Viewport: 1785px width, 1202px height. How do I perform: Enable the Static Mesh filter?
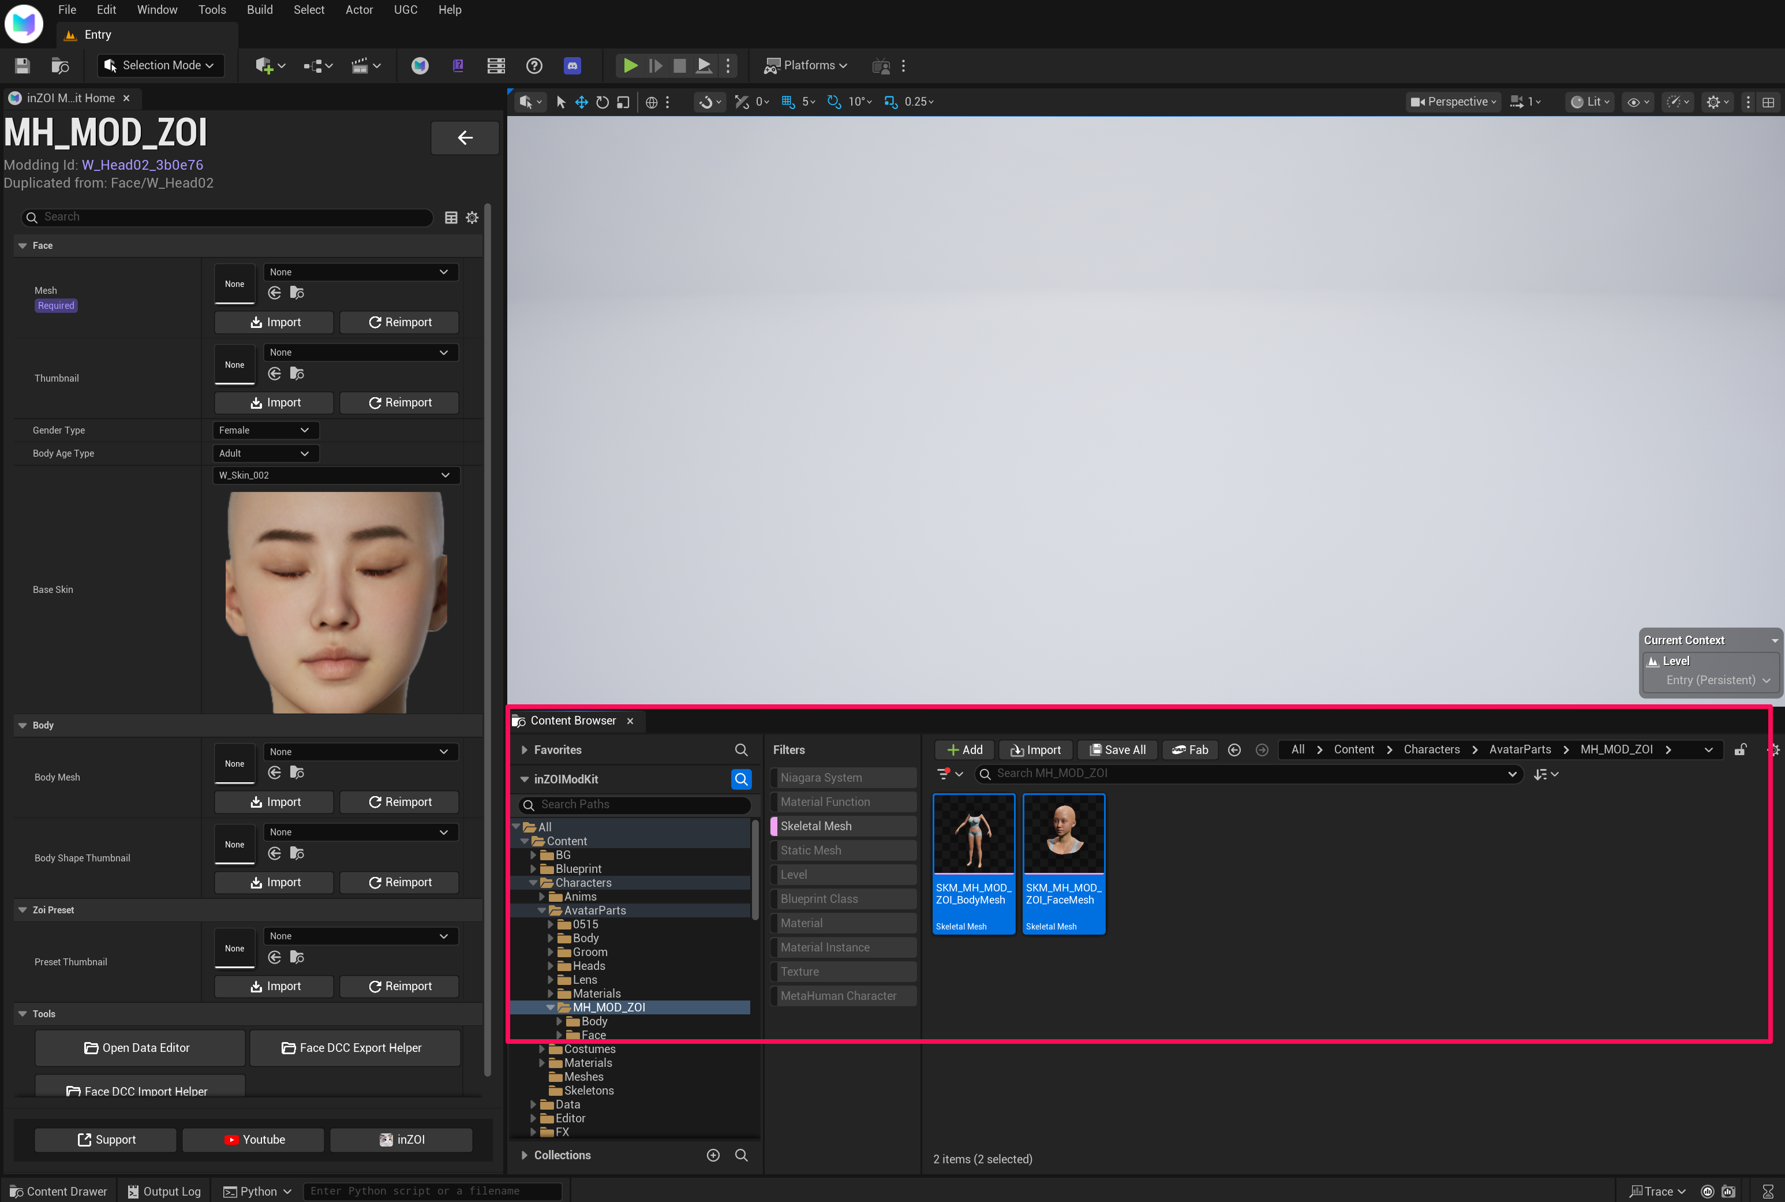[x=844, y=851]
